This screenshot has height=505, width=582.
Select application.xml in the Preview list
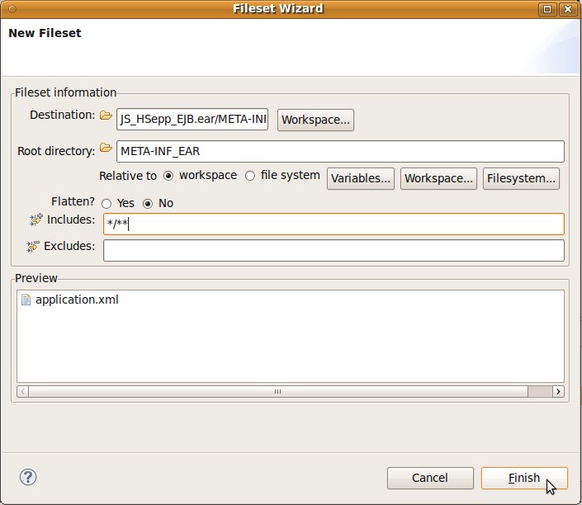point(77,300)
